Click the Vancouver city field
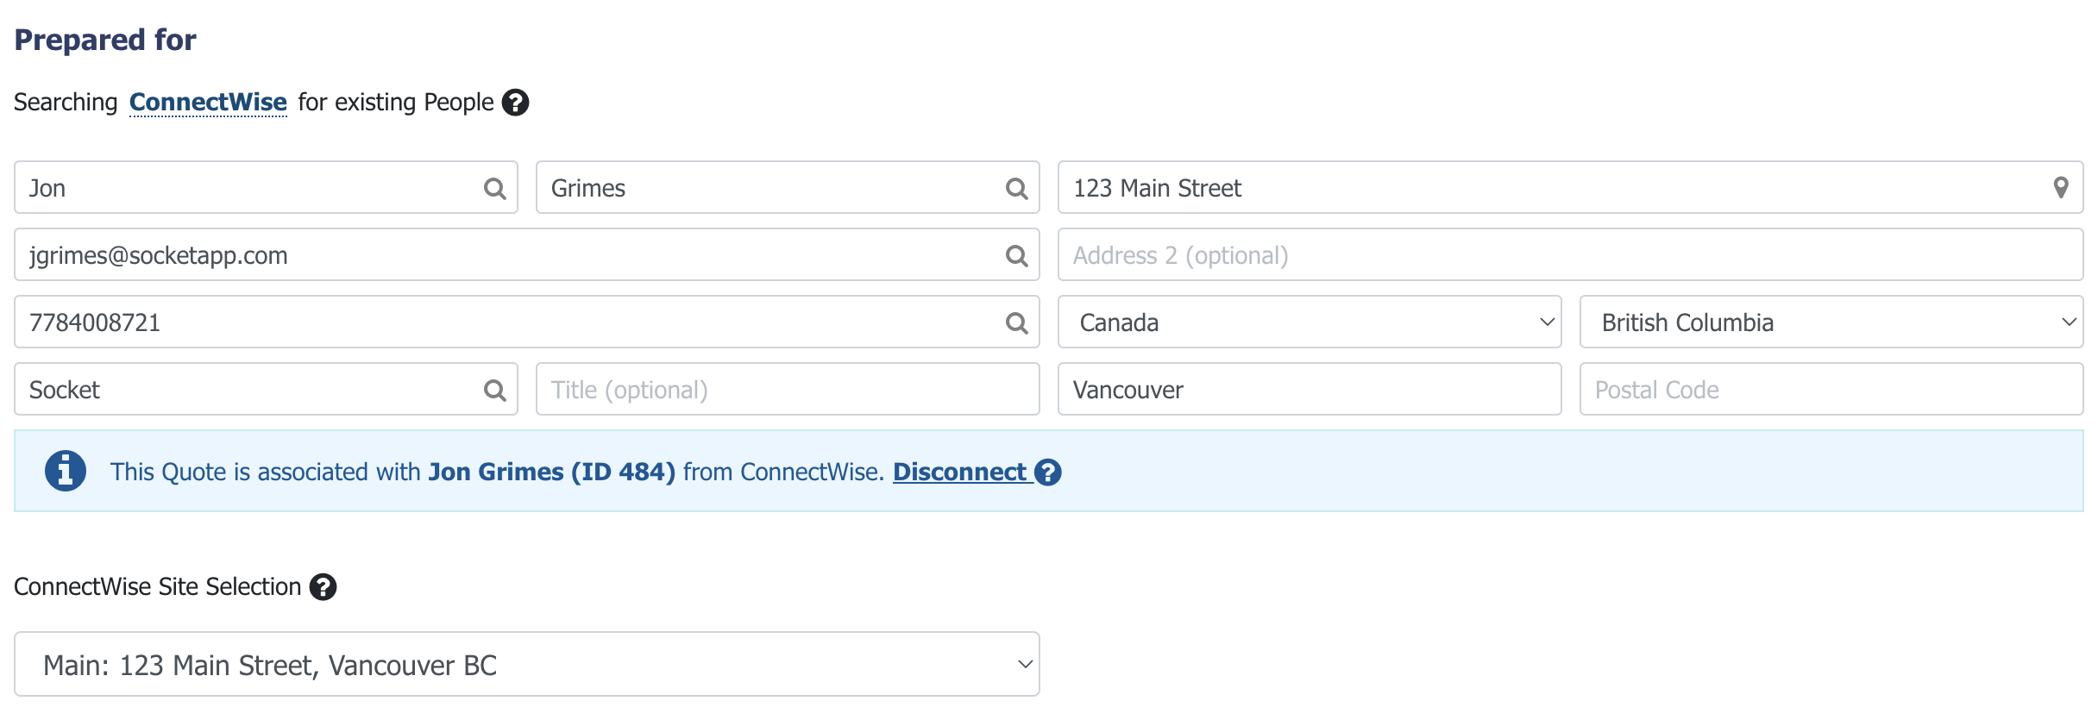The image size is (2098, 726). pyautogui.click(x=1310, y=390)
